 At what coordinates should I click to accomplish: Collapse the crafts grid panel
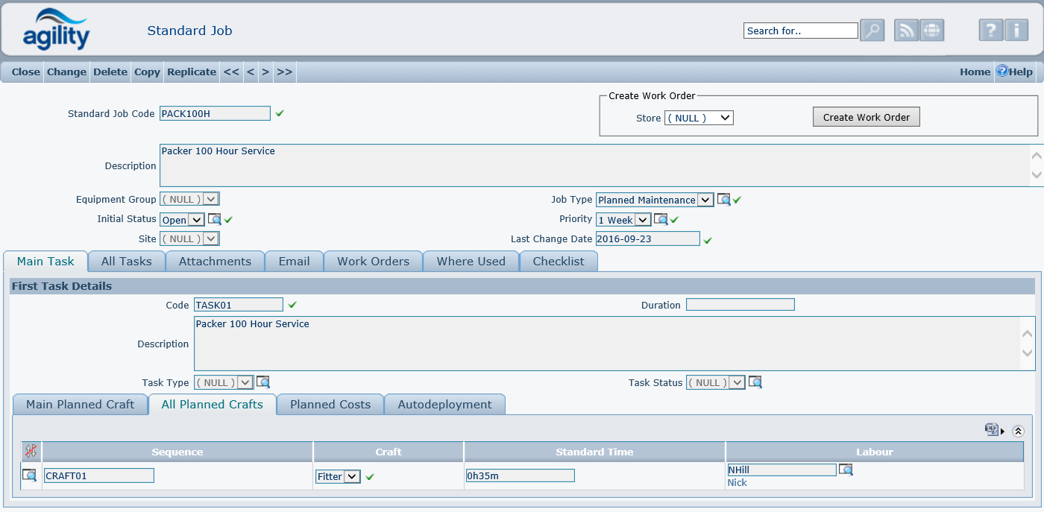[1018, 431]
